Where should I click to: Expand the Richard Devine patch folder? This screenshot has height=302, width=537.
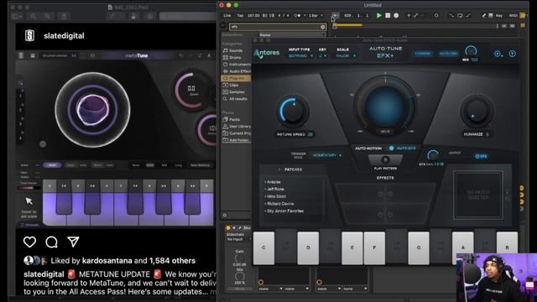[279, 204]
